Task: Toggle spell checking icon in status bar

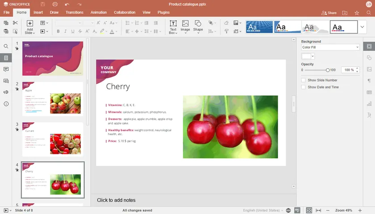Action: tap(296, 210)
